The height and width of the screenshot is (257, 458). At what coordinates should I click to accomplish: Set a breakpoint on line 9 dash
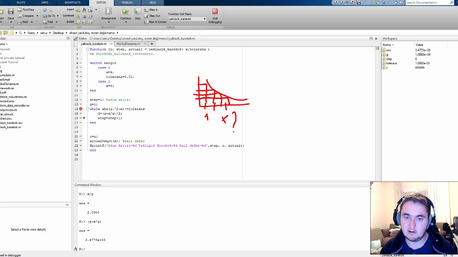click(x=81, y=86)
